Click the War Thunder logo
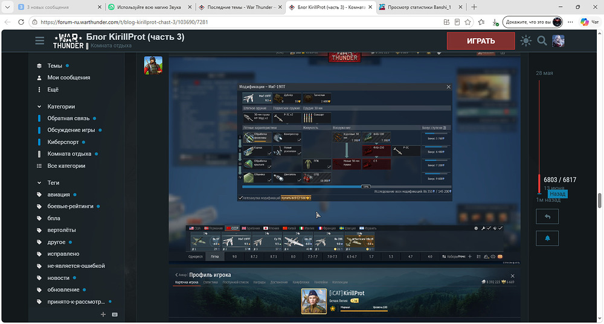 point(68,41)
